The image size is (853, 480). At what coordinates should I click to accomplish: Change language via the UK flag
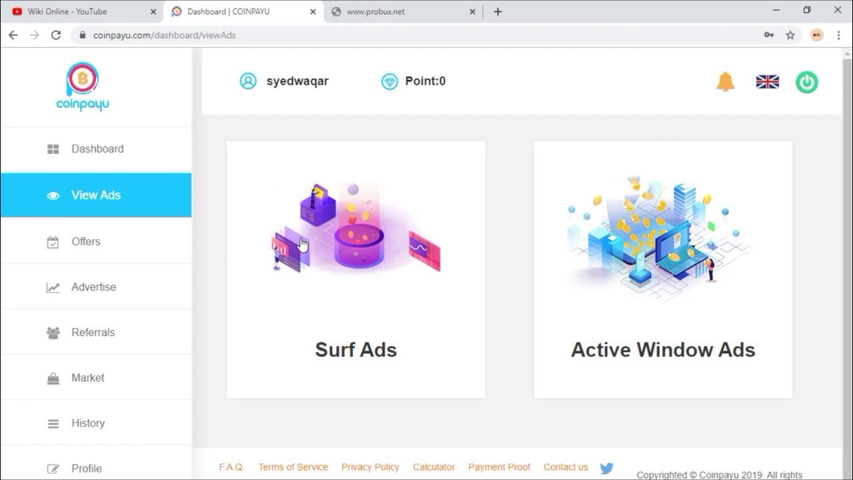[768, 81]
